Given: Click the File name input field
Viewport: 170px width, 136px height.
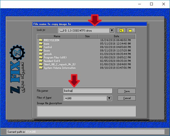Looking at the screenshot, I should pyautogui.click(x=88, y=91).
